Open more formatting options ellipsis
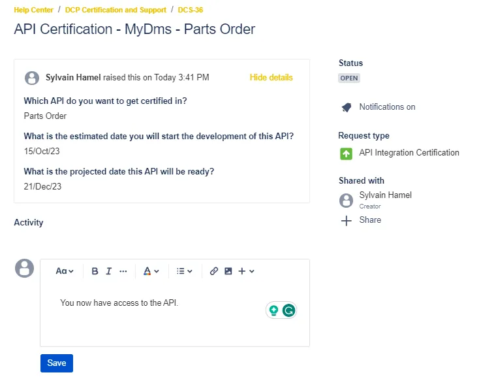 123,271
